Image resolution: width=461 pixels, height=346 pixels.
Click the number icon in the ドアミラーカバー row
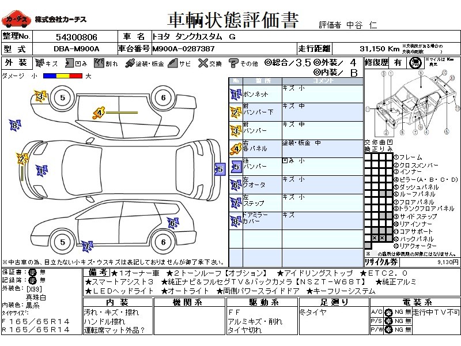[x=236, y=221]
